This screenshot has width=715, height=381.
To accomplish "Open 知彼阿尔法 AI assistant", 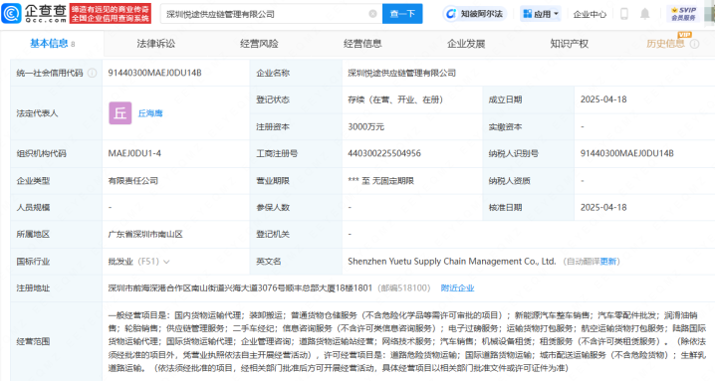I will pos(474,14).
